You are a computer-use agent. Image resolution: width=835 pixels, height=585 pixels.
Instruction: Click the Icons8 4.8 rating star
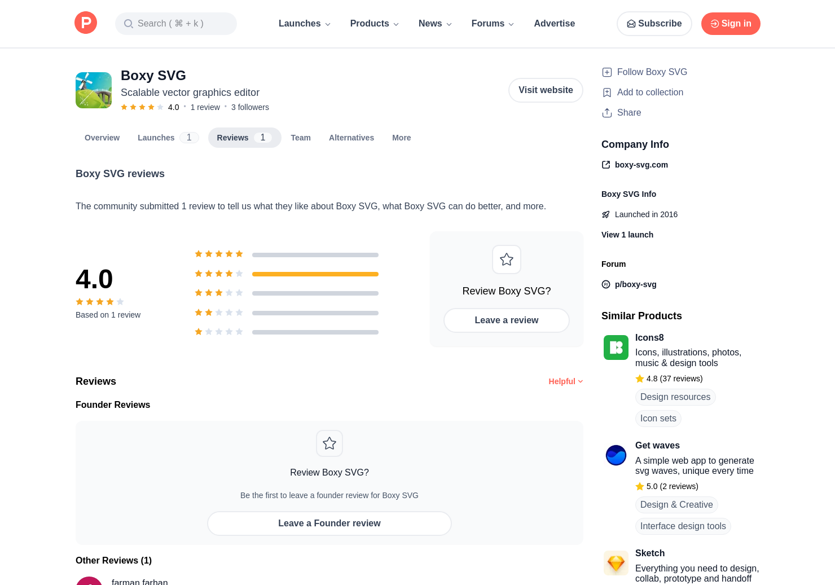(640, 379)
